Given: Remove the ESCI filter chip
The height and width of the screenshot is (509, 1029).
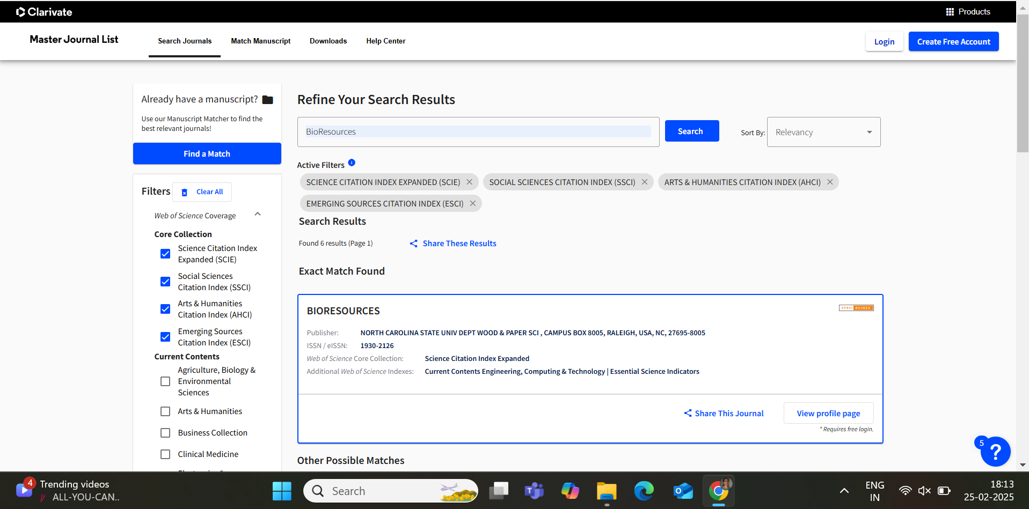Looking at the screenshot, I should [472, 204].
